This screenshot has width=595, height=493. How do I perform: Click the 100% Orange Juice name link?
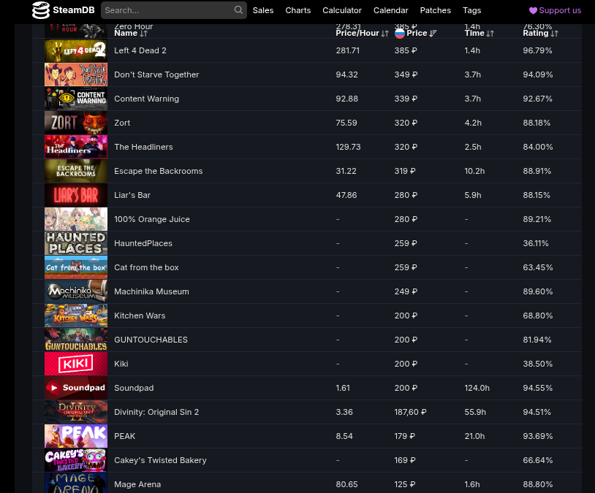click(x=152, y=219)
